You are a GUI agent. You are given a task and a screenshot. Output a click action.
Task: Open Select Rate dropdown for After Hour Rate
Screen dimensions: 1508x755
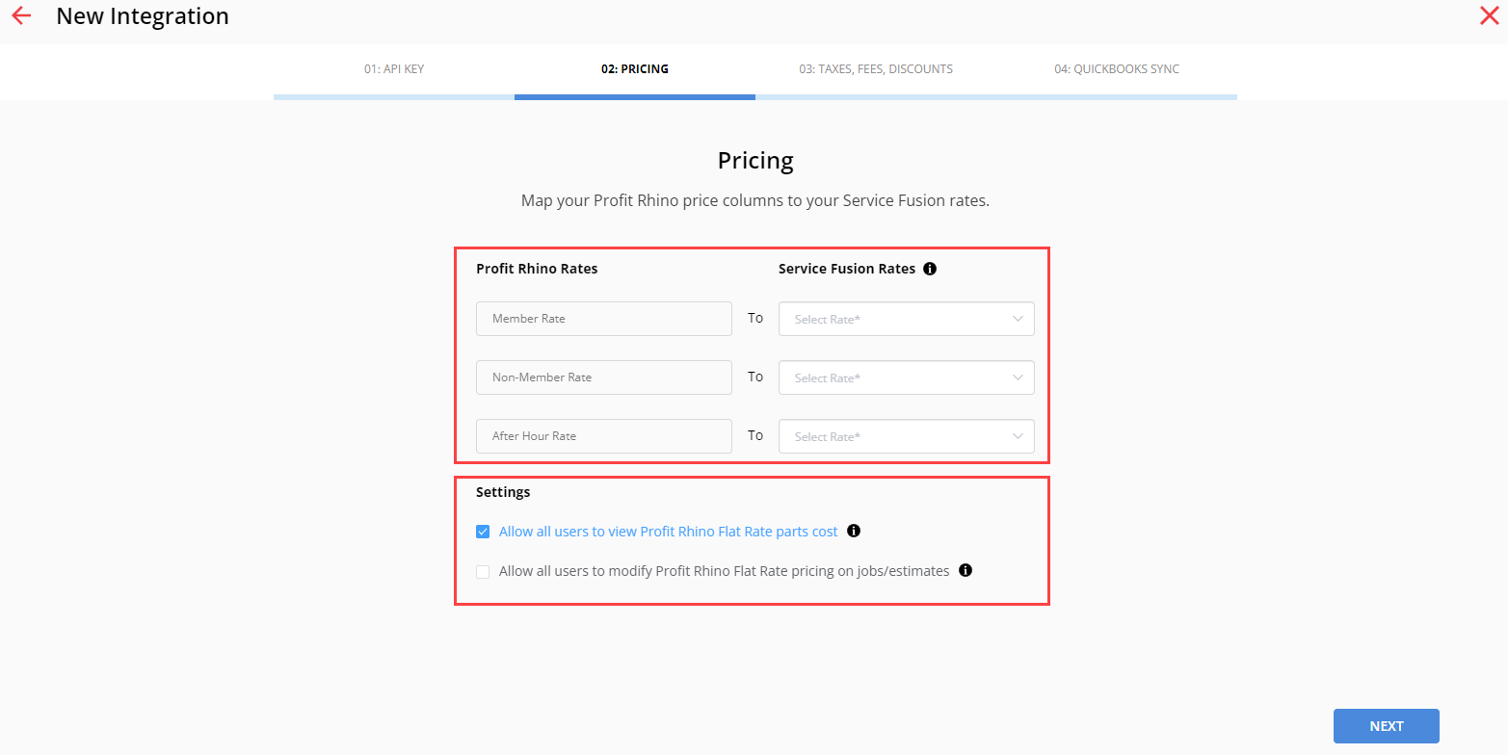[906, 436]
